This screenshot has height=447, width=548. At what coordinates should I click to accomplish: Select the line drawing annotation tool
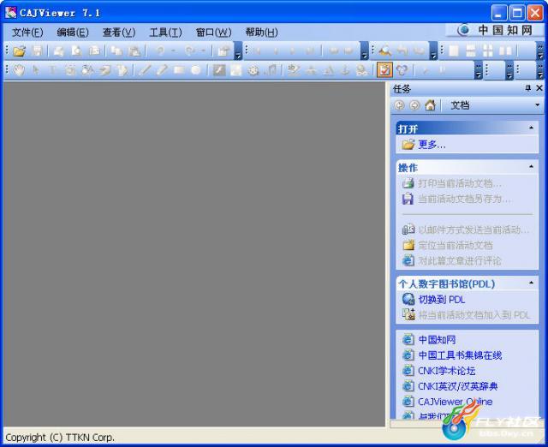(x=145, y=70)
